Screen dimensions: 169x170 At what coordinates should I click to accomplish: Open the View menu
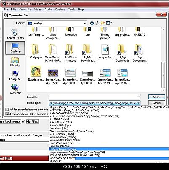pyautogui.click(x=21, y=10)
